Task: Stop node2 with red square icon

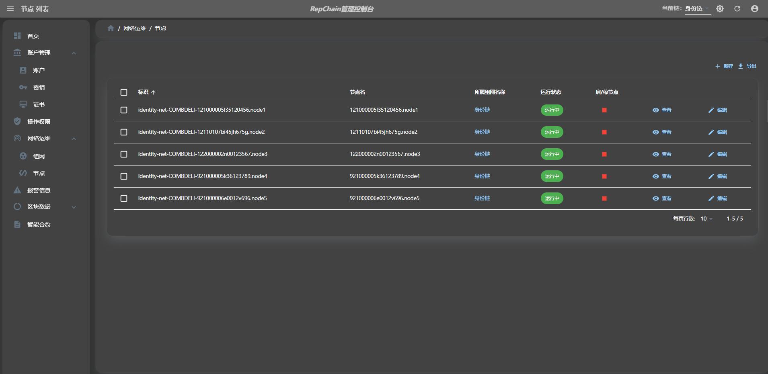Action: coord(604,132)
